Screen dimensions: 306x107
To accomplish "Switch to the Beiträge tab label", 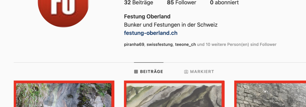I will 151,72.
